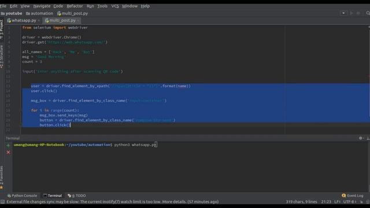Open the Terminal panel settings gear

pos(361,138)
